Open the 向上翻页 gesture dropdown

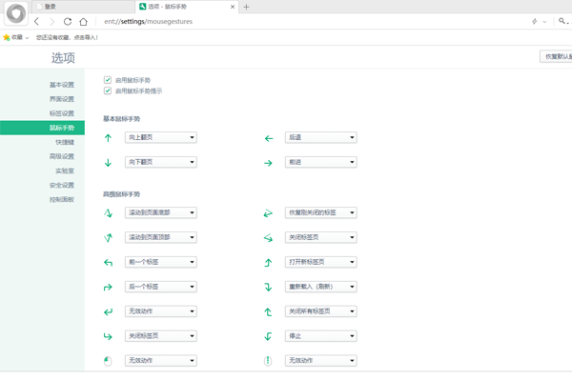coord(160,138)
